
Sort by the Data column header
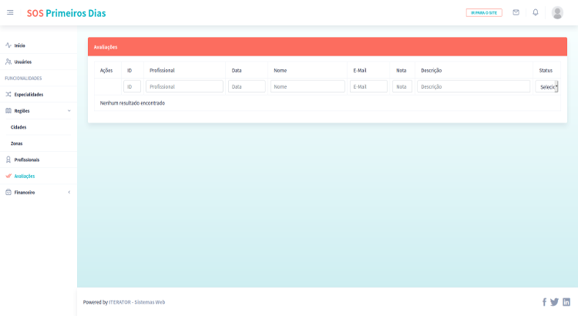237,70
